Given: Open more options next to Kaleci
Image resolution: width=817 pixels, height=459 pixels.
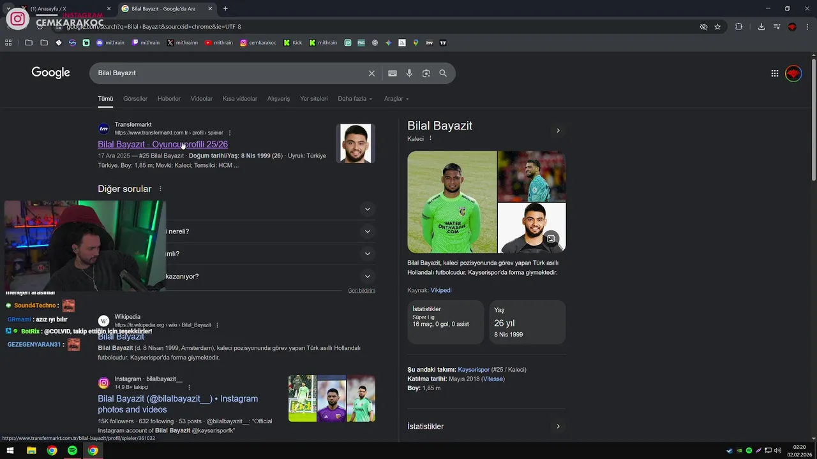Looking at the screenshot, I should coord(430,138).
